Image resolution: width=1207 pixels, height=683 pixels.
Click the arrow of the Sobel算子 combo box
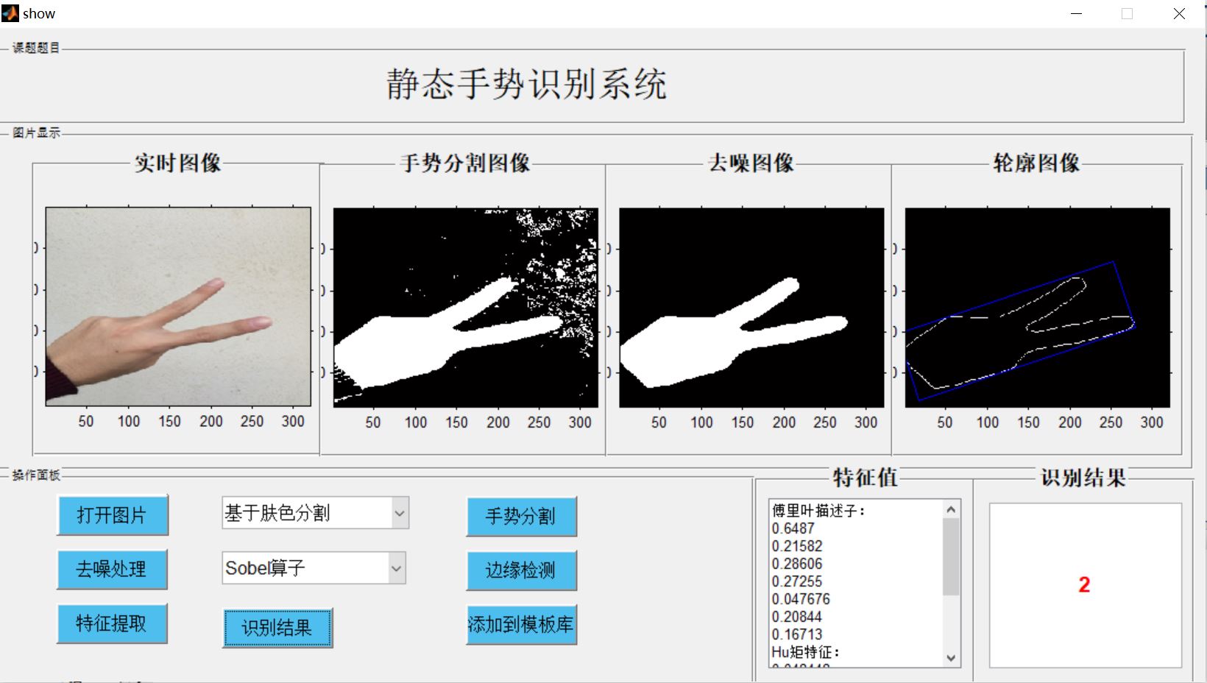(396, 567)
